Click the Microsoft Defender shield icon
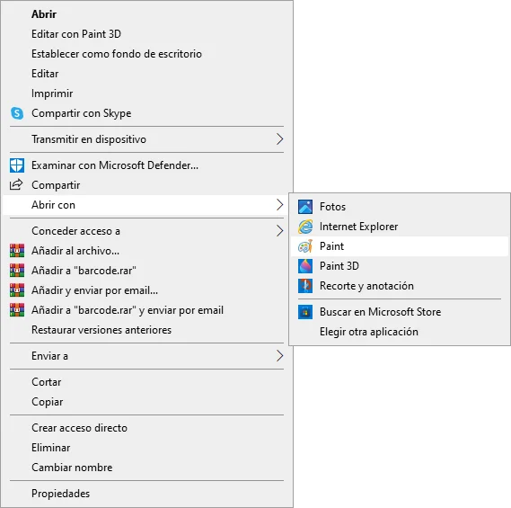Image resolution: width=511 pixels, height=508 pixels. pos(17,165)
